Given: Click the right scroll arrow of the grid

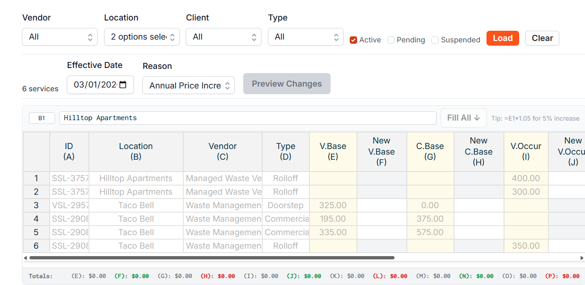Looking at the screenshot, I should [582, 258].
